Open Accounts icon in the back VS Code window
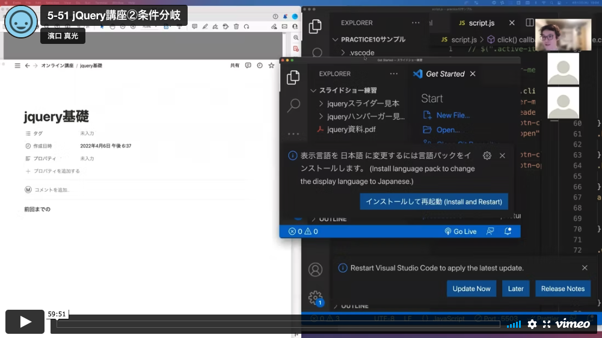Image resolution: width=602 pixels, height=338 pixels. 315,269
